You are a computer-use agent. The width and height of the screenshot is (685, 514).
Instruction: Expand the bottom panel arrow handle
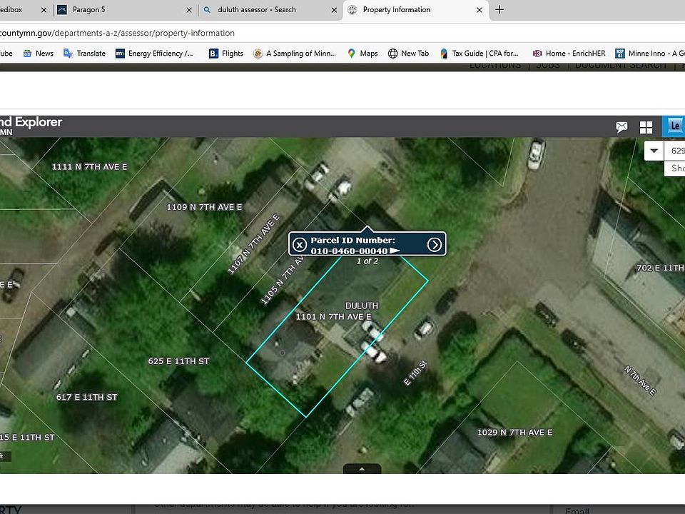[x=362, y=469]
